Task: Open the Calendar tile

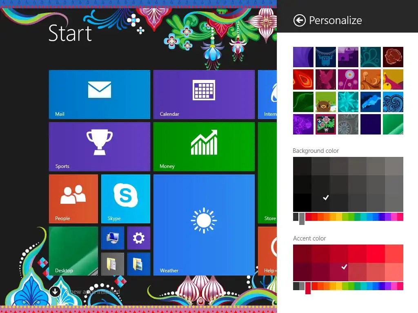Action: 204,95
